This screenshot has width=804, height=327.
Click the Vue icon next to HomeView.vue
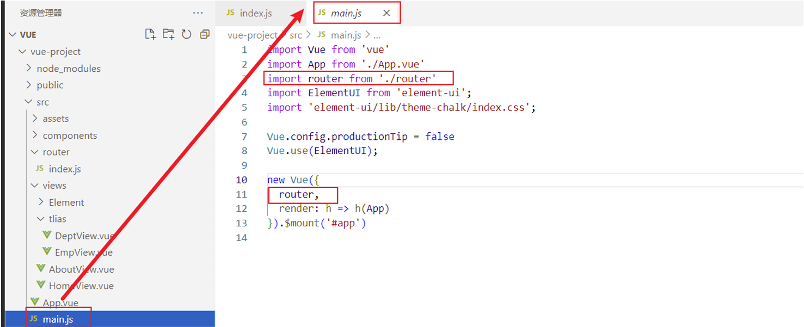coord(41,285)
